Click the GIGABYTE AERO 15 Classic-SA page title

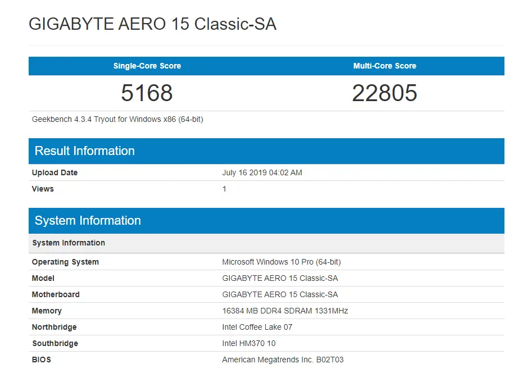(152, 24)
